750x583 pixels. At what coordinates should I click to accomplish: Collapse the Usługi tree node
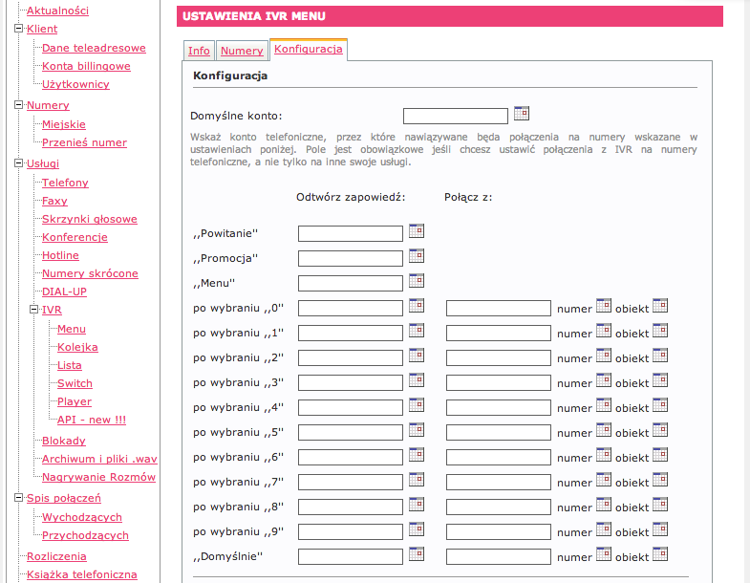click(19, 162)
